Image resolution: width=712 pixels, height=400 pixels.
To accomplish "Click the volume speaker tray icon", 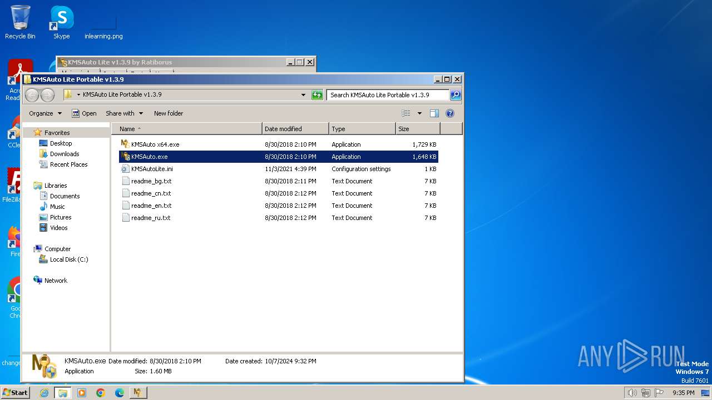I will pos(632,393).
